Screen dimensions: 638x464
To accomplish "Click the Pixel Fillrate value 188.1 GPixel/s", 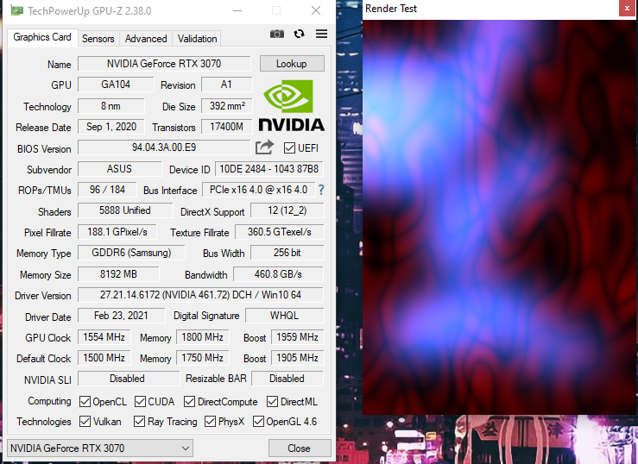I will point(117,232).
